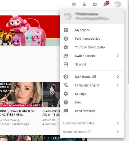Click the 2 months ago text
This screenshot has height=141, width=129.
(20, 124)
